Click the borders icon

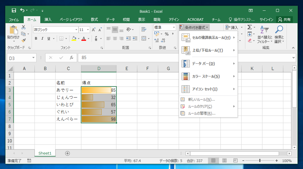61,38
